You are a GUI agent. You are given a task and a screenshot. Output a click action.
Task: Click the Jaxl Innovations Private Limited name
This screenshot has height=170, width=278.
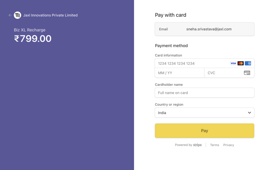[x=50, y=15]
